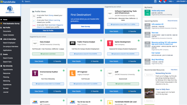Favorite the API Engineer job
This screenshot has height=105, width=187.
[x=95, y=91]
